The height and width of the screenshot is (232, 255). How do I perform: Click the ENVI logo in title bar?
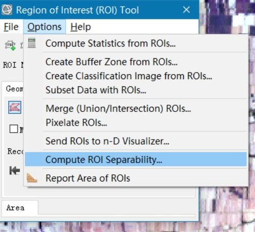click(x=7, y=10)
